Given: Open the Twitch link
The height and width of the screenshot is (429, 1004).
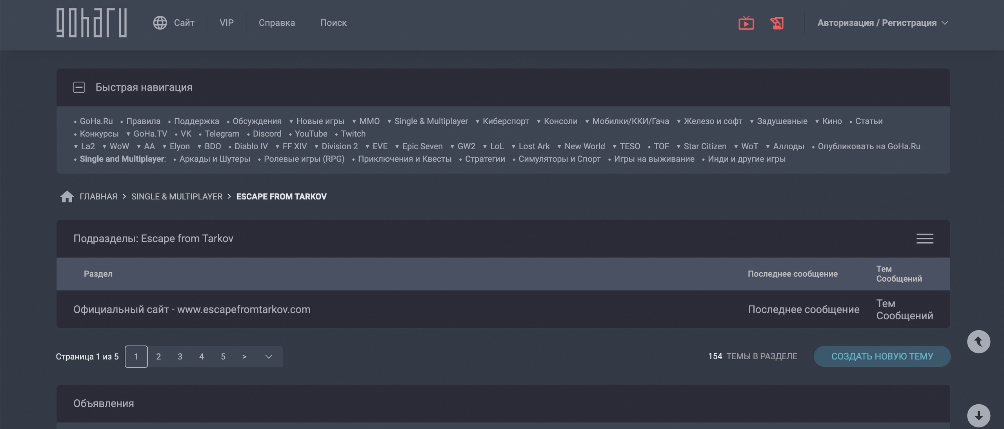Looking at the screenshot, I should tap(353, 134).
